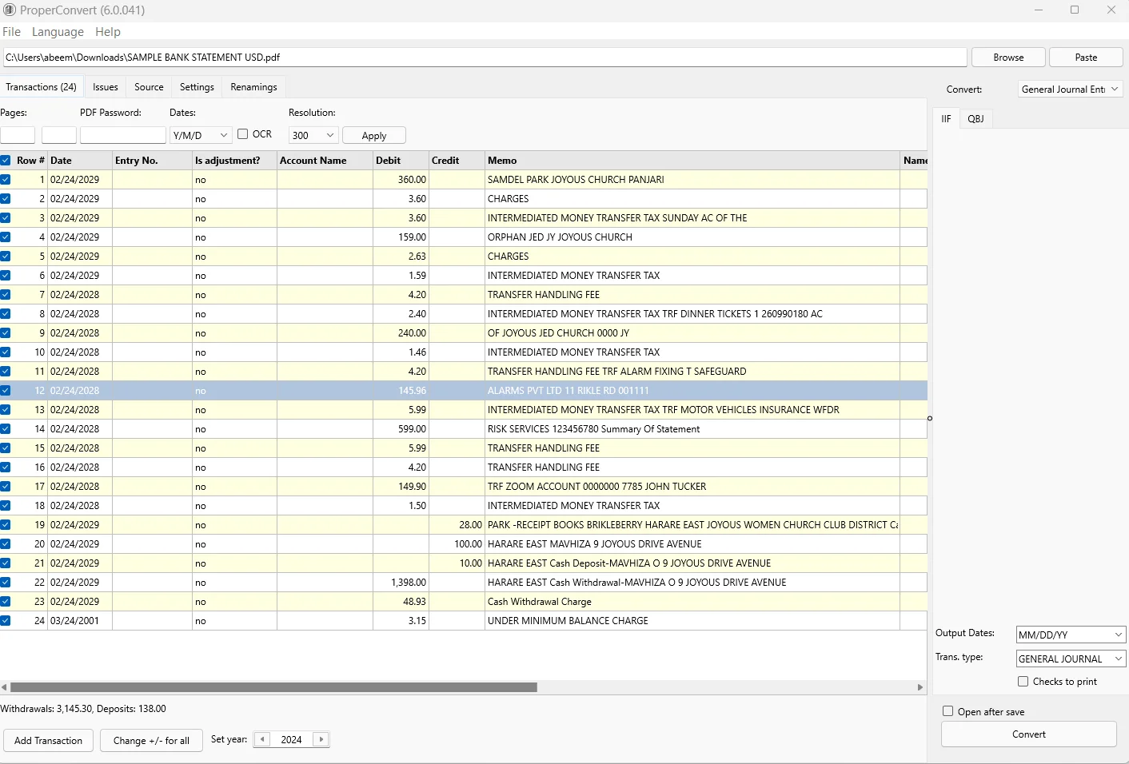The image size is (1129, 764).
Task: Switch to the Settings tab
Action: pos(197,87)
